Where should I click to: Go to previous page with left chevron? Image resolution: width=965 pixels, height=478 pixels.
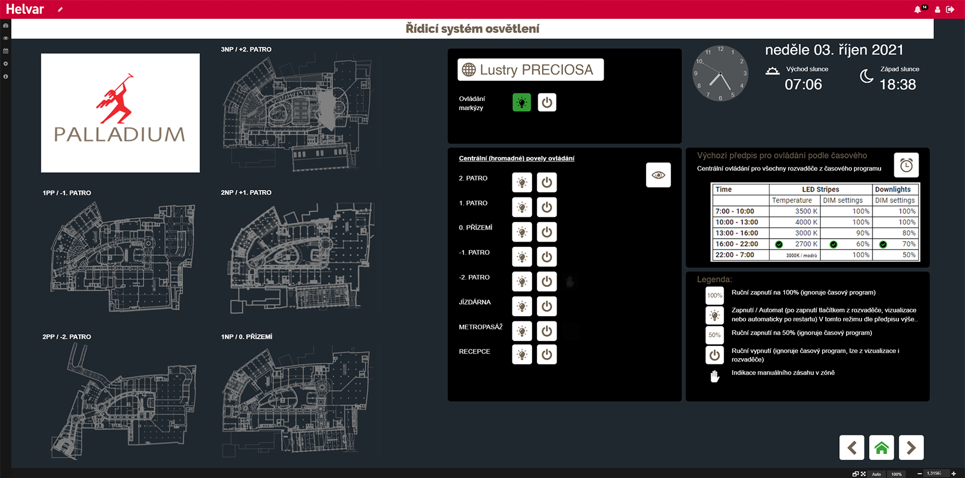pyautogui.click(x=851, y=448)
